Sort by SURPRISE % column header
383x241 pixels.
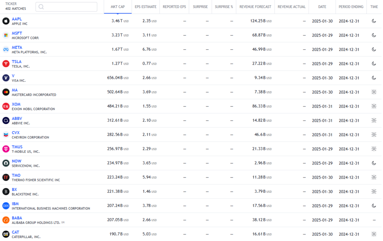pos(224,7)
